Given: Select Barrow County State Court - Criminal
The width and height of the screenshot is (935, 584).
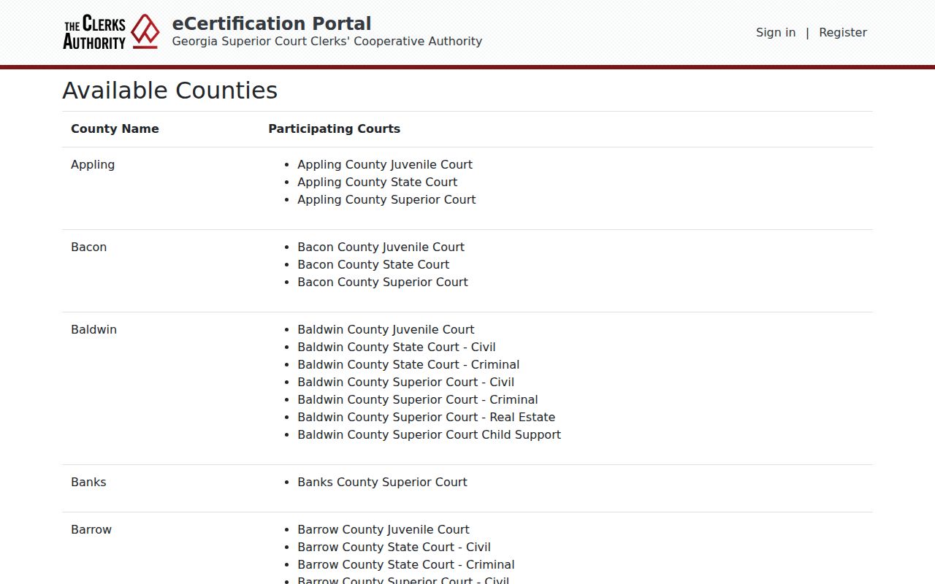Looking at the screenshot, I should [406, 564].
